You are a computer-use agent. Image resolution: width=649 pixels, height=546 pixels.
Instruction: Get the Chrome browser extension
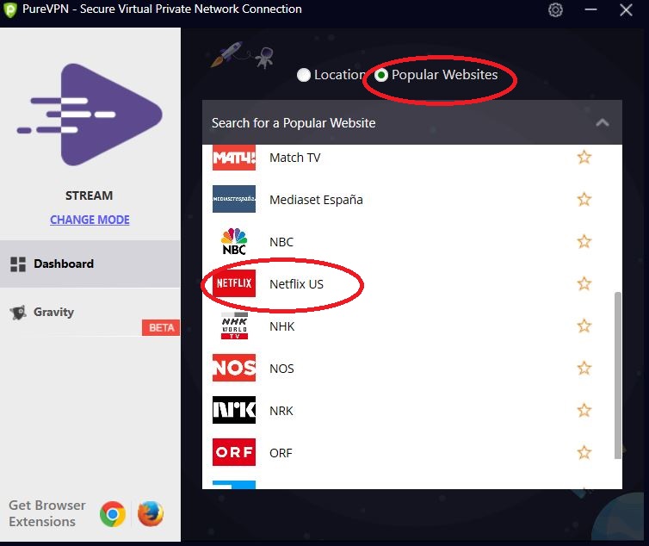113,514
